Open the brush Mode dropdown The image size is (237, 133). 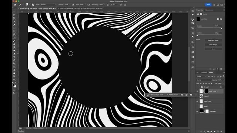point(48,5)
